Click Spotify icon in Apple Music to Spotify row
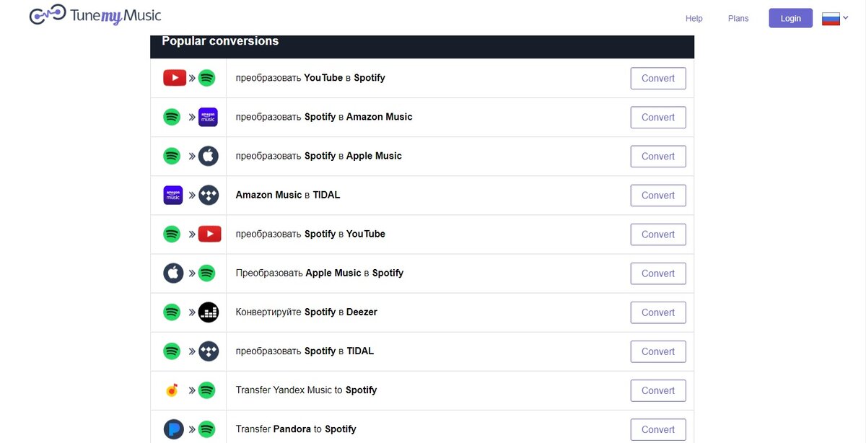Image resolution: width=866 pixels, height=443 pixels. [x=207, y=273]
